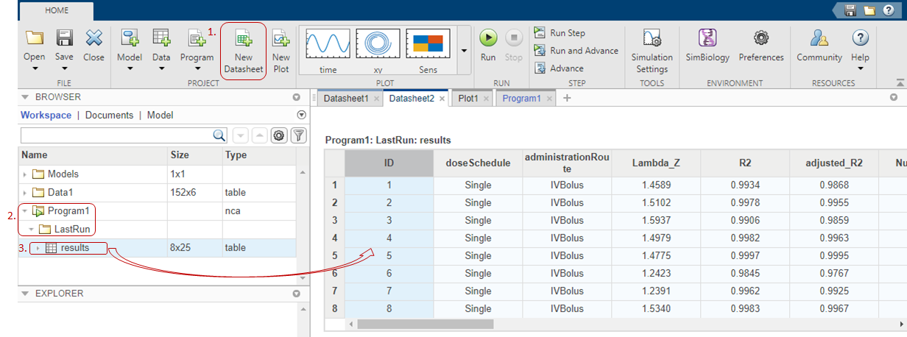Click Lambda_Z cell value 1.4589

(655, 185)
